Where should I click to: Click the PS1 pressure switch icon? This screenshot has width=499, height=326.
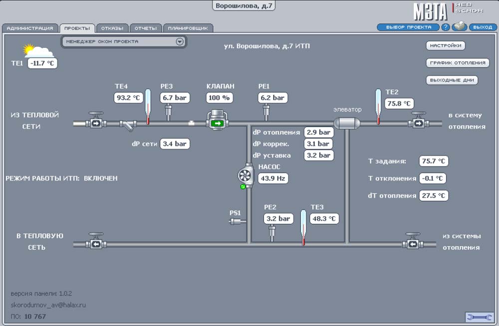tap(238, 221)
